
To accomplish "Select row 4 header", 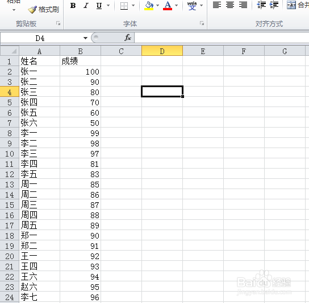I will pyautogui.click(x=10, y=92).
